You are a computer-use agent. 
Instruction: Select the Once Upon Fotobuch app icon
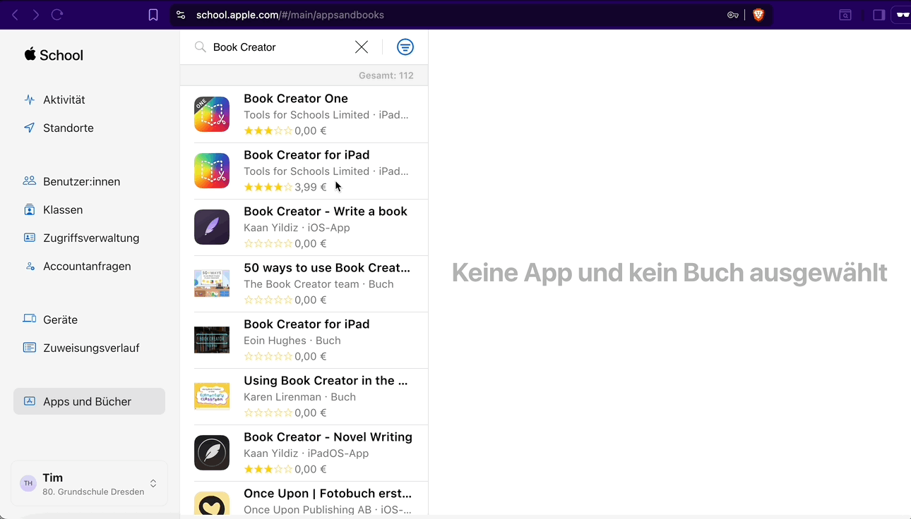212,503
